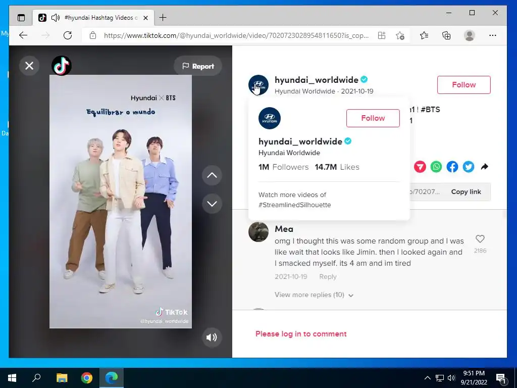Reply to Mea's comment
This screenshot has width=517, height=388.
tap(328, 276)
